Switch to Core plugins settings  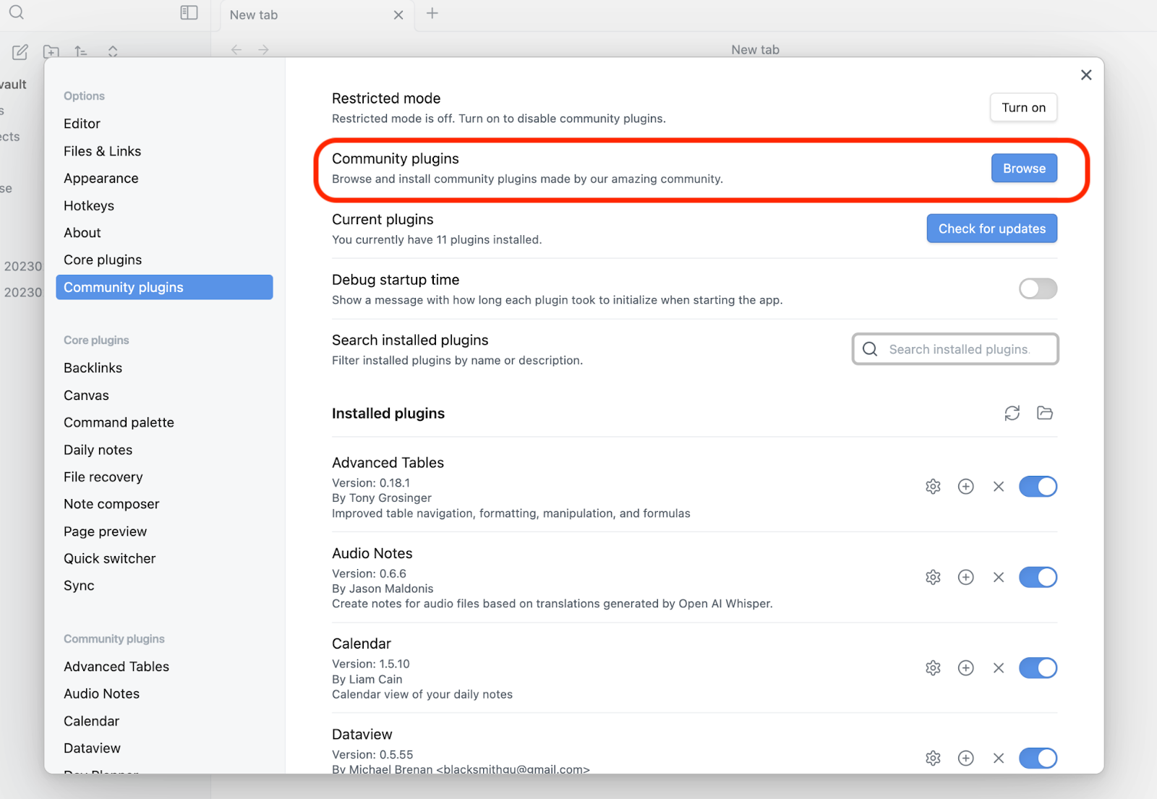[103, 260]
